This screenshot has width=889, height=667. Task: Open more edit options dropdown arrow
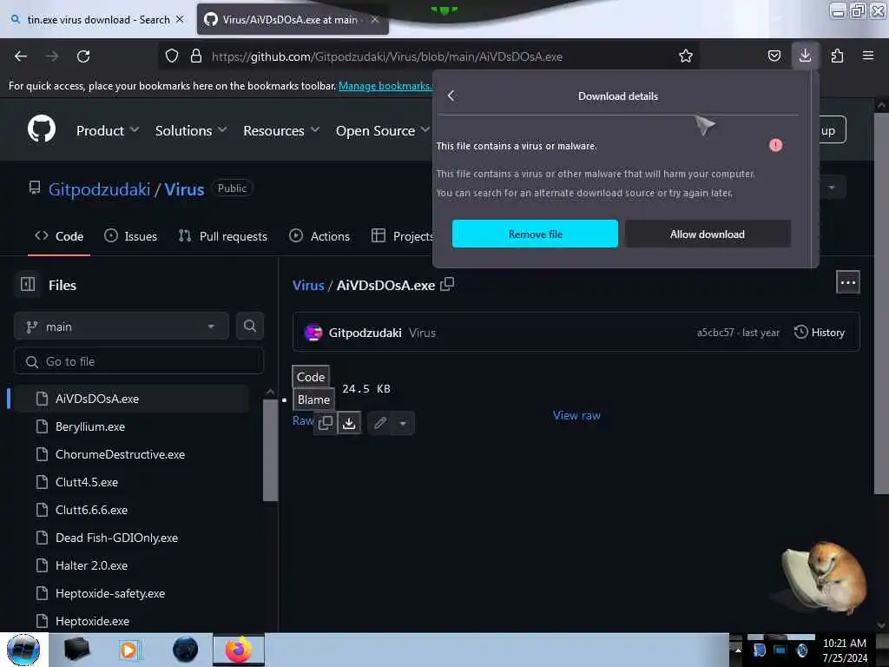[x=403, y=423]
